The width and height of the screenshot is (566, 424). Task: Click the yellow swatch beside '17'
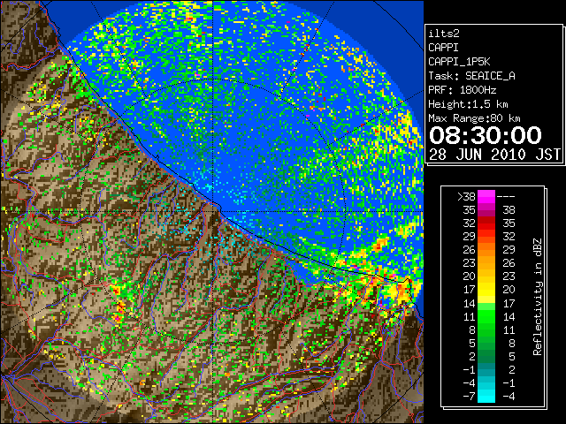click(x=486, y=290)
